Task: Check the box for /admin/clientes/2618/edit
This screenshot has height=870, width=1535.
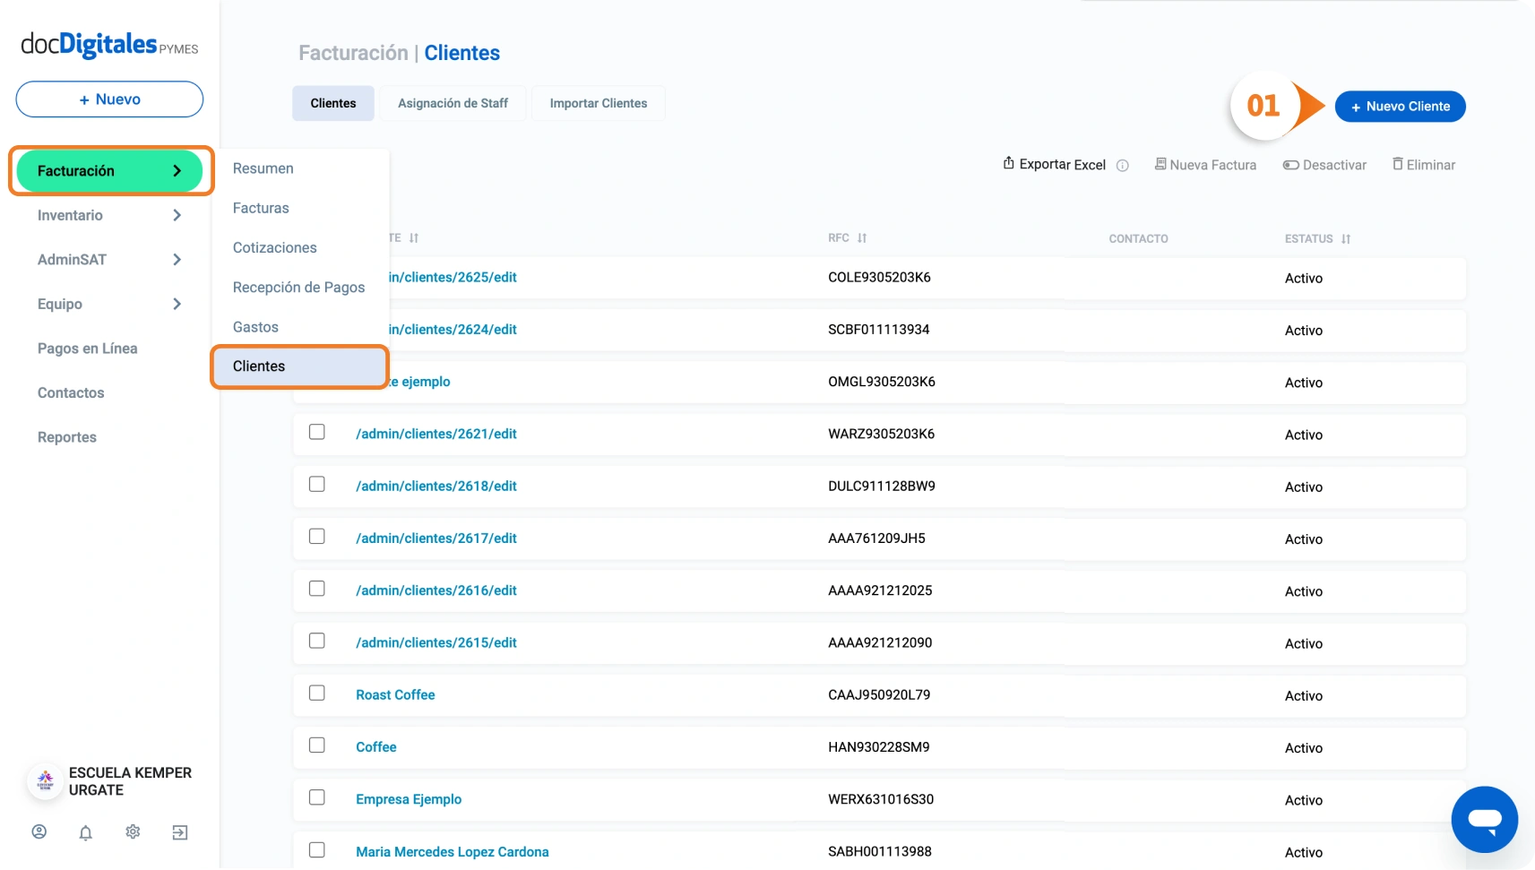Action: 317,484
